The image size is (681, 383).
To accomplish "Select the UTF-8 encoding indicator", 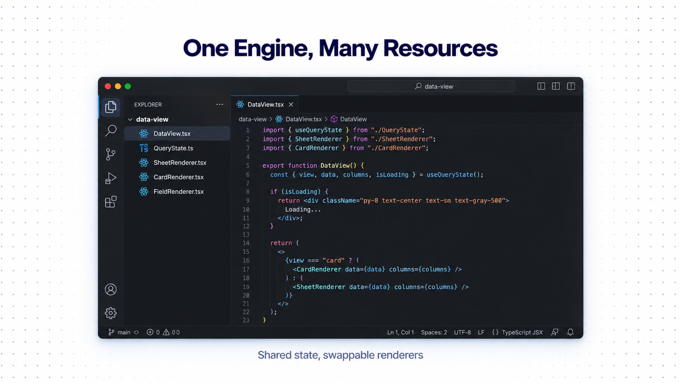I will coord(462,332).
